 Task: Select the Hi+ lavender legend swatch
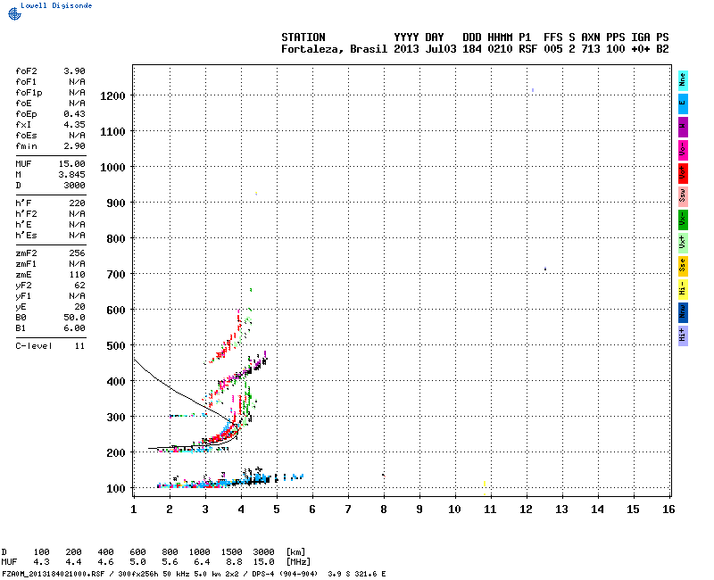(x=683, y=336)
